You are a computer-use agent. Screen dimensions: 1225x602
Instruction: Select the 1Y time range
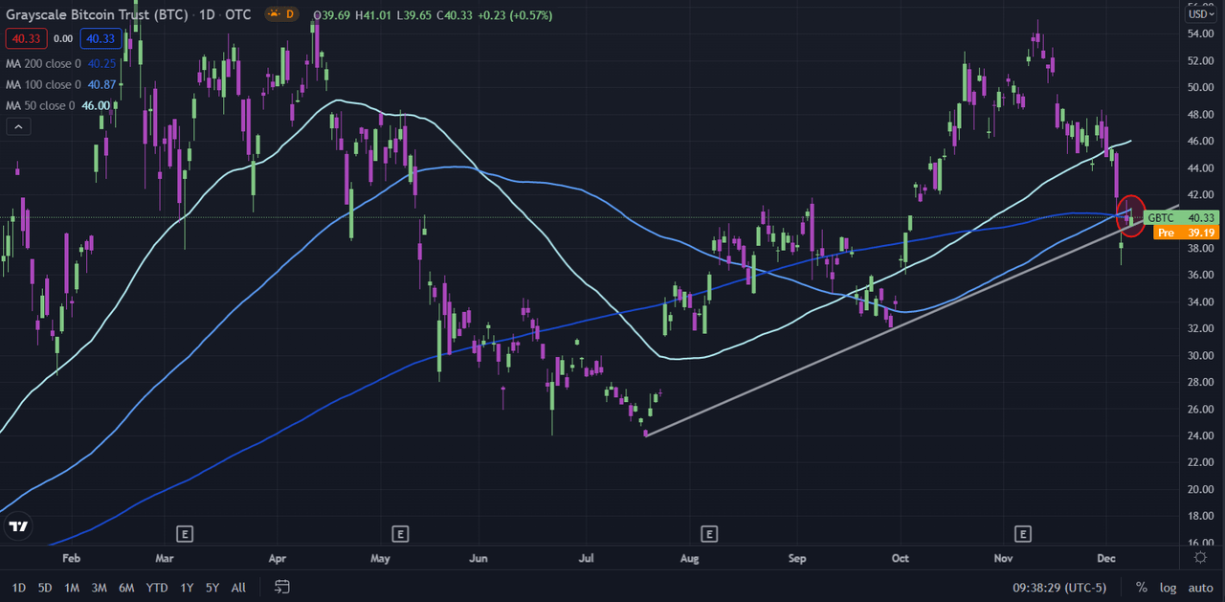(x=187, y=587)
